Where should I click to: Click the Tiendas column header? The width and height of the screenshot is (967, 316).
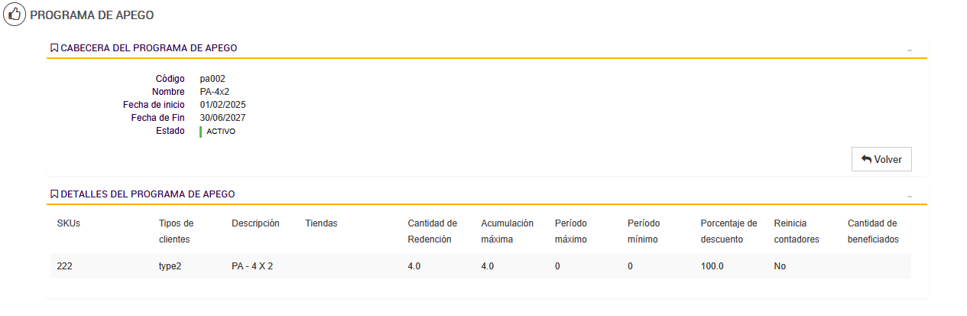click(321, 223)
